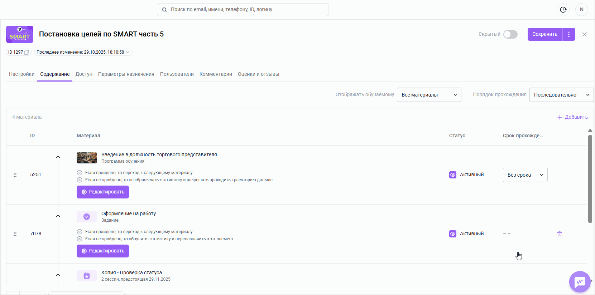The height and width of the screenshot is (295, 595).
Task: Click the Материал column header
Action: click(x=88, y=136)
